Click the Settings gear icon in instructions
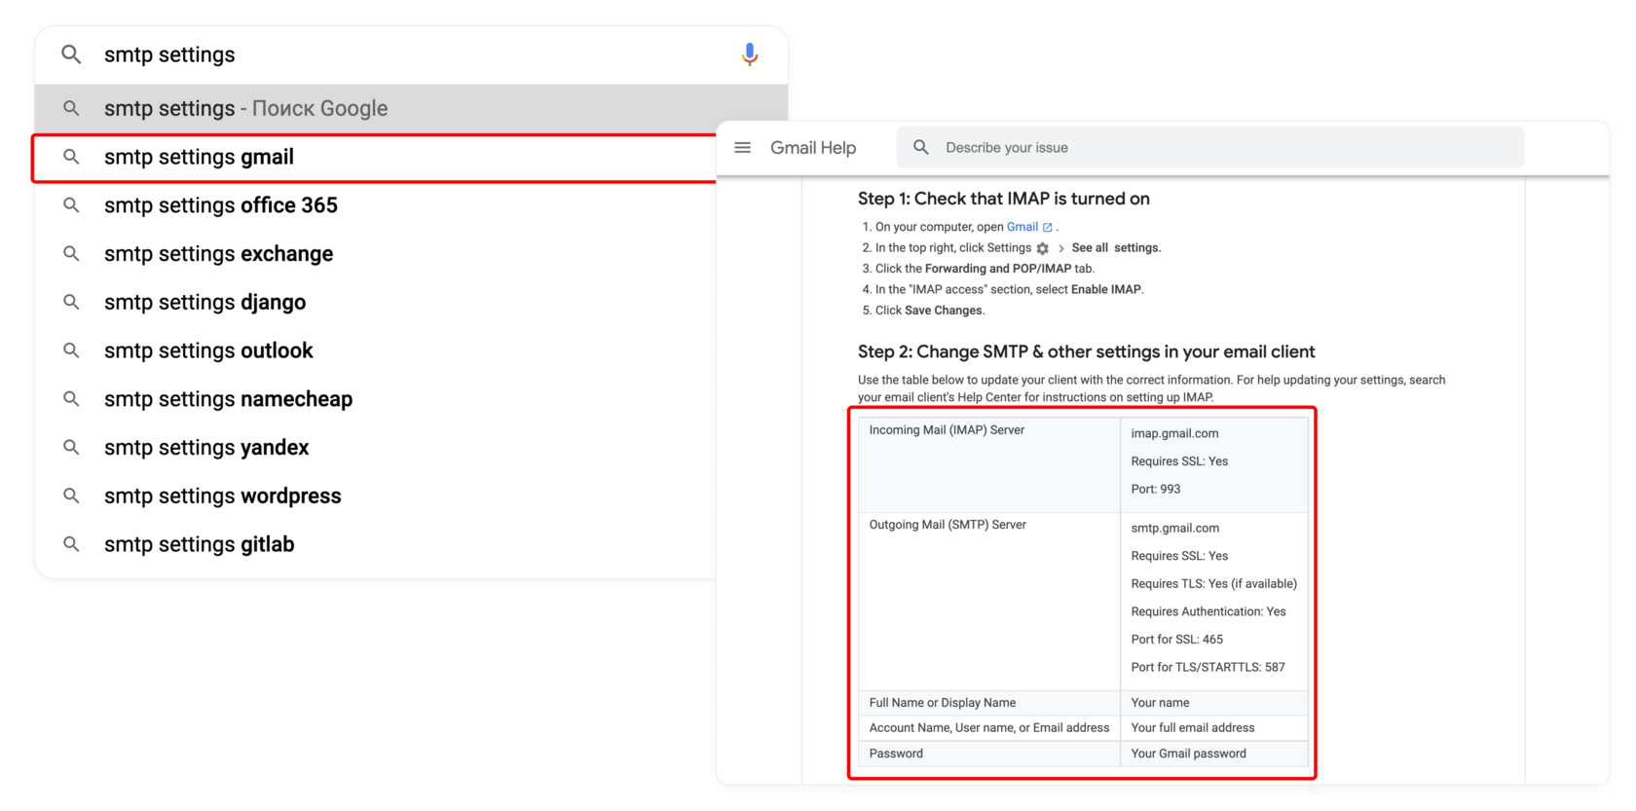The width and height of the screenshot is (1636, 811). 1043,248
